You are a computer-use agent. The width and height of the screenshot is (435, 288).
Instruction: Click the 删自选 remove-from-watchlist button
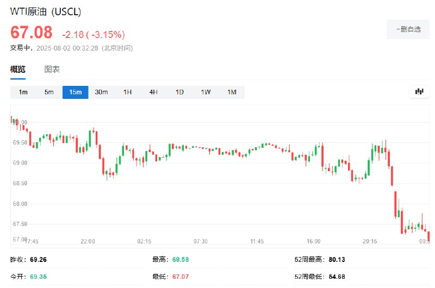[x=408, y=29]
